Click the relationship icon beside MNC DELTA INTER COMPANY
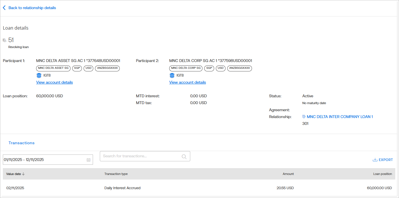The image size is (399, 198). [304, 117]
